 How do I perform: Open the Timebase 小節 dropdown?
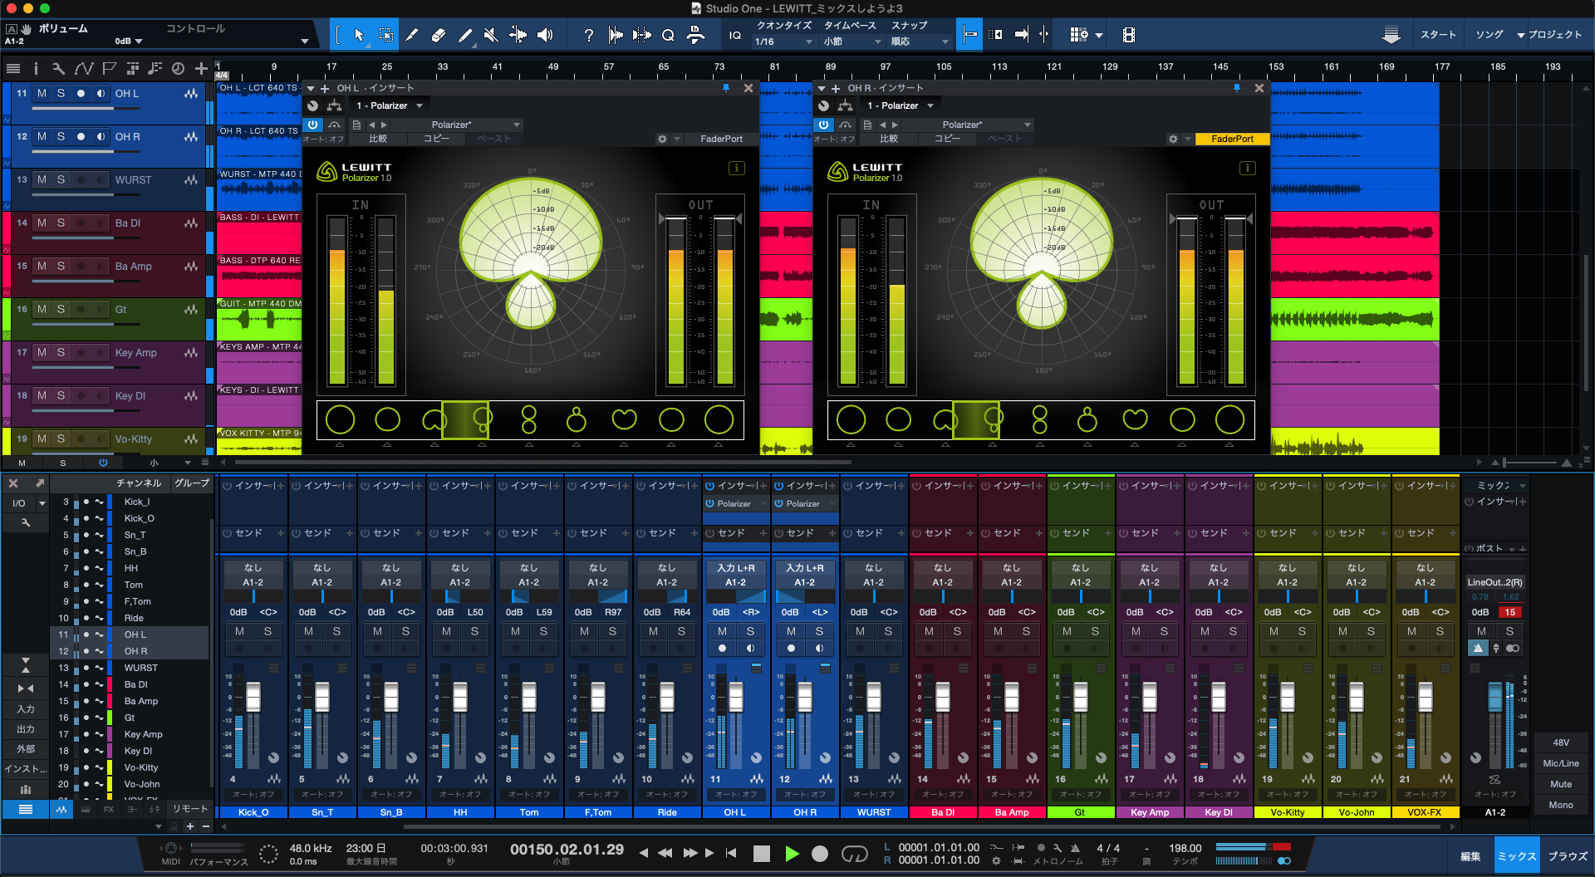[852, 42]
